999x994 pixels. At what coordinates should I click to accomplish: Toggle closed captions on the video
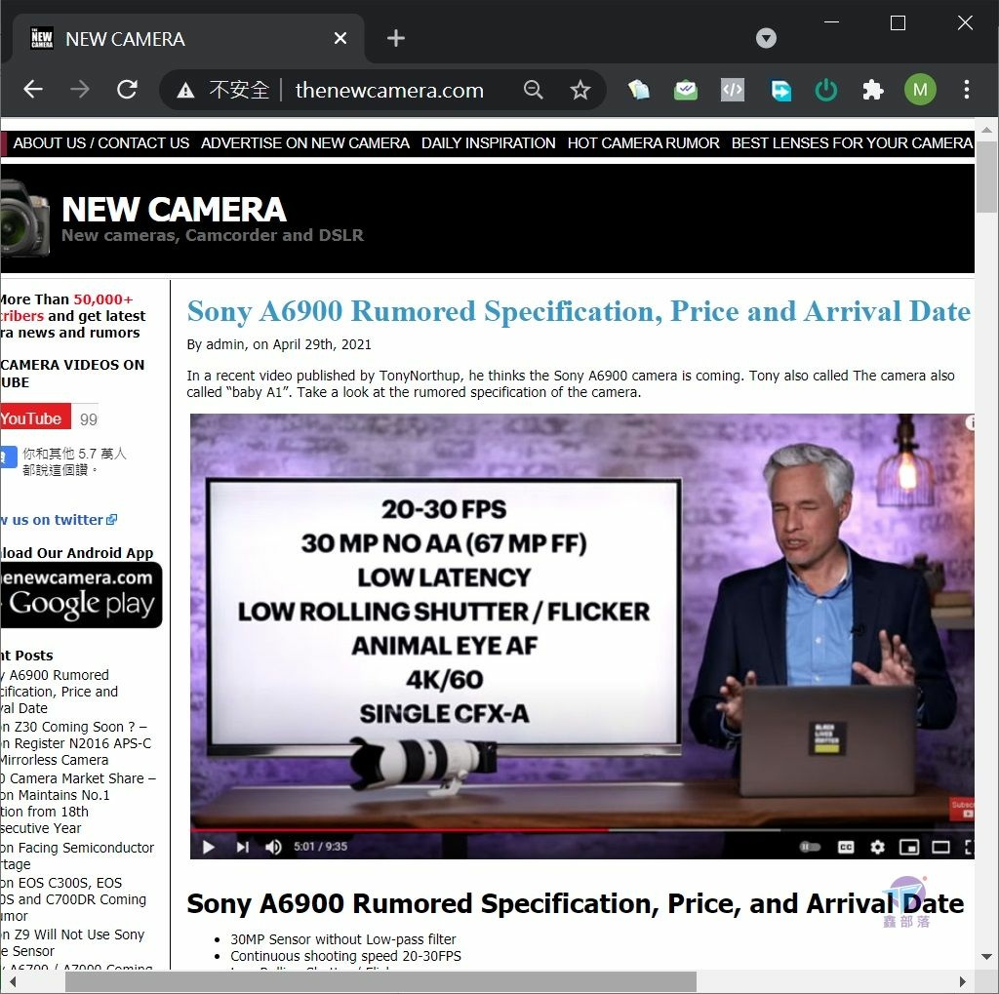click(x=846, y=847)
